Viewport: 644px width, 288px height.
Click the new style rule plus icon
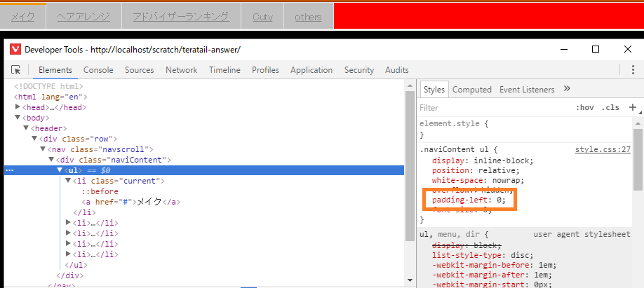click(x=632, y=107)
